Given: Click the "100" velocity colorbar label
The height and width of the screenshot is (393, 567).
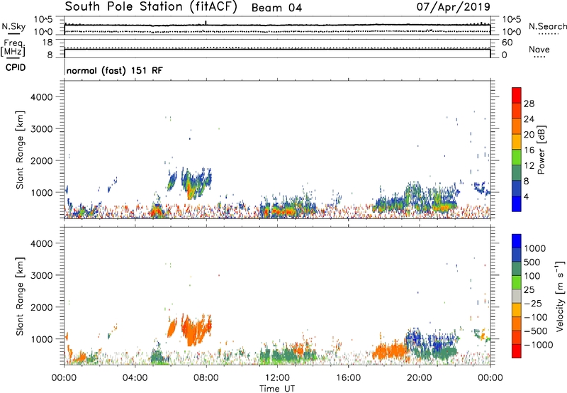Looking at the screenshot, I should click(532, 276).
